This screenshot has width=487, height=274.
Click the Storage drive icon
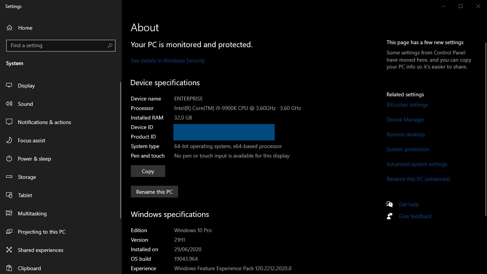[x=9, y=177]
